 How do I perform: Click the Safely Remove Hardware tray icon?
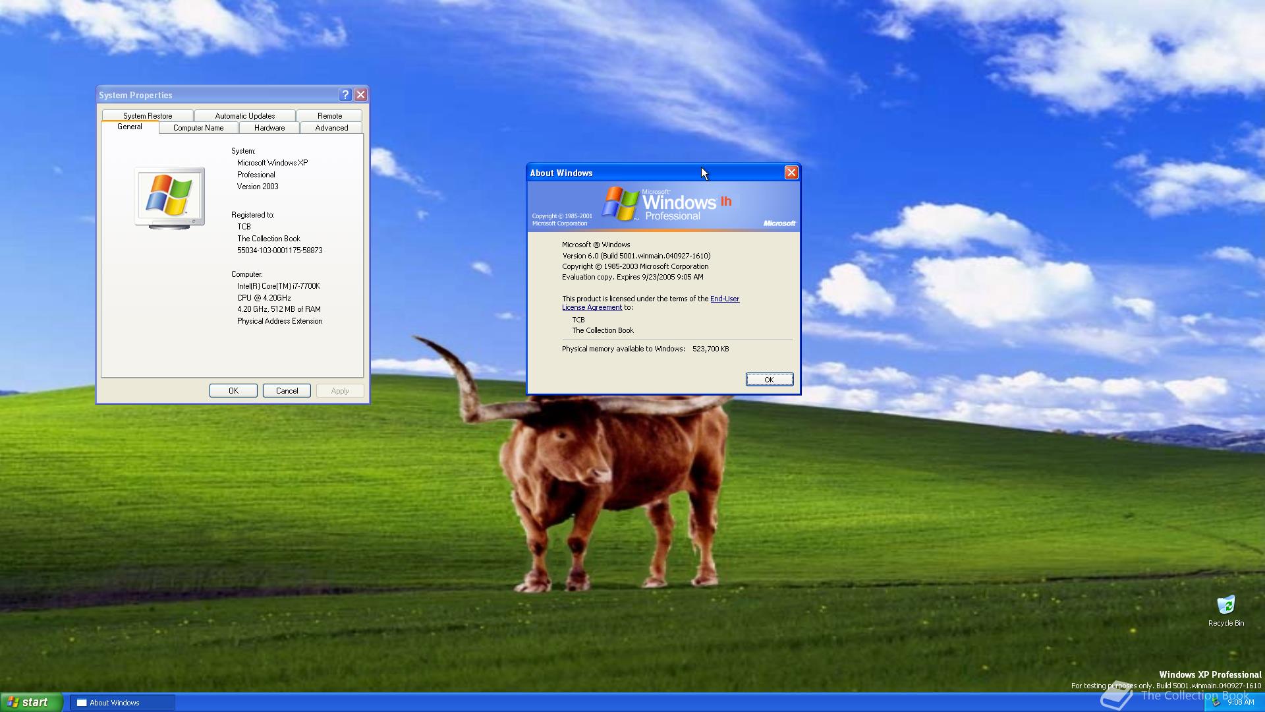pyautogui.click(x=1216, y=702)
